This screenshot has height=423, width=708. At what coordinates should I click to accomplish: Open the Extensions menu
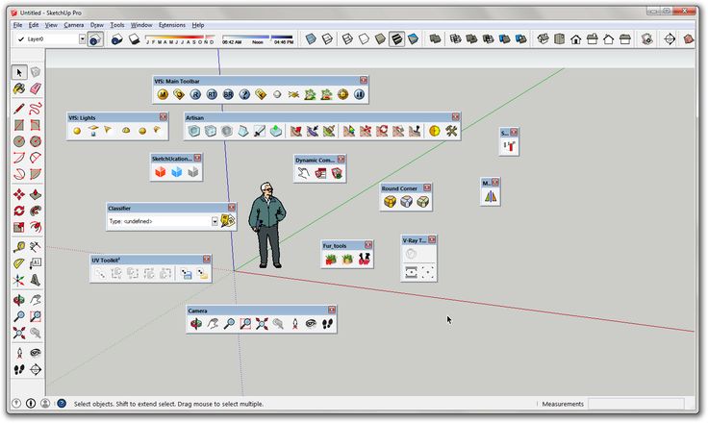(x=172, y=25)
